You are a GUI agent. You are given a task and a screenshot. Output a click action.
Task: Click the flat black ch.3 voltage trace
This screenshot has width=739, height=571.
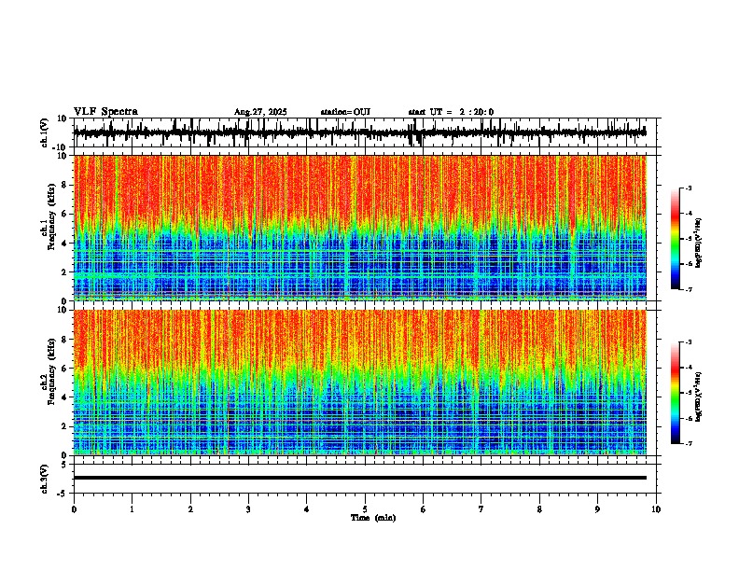coord(360,478)
